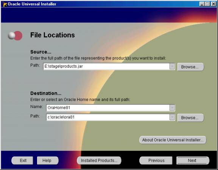The height and width of the screenshot is (170, 218).
Task: Exit the installer
Action: pyautogui.click(x=22, y=161)
